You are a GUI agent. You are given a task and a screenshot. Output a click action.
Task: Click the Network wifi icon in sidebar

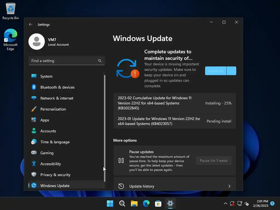[x=34, y=98]
